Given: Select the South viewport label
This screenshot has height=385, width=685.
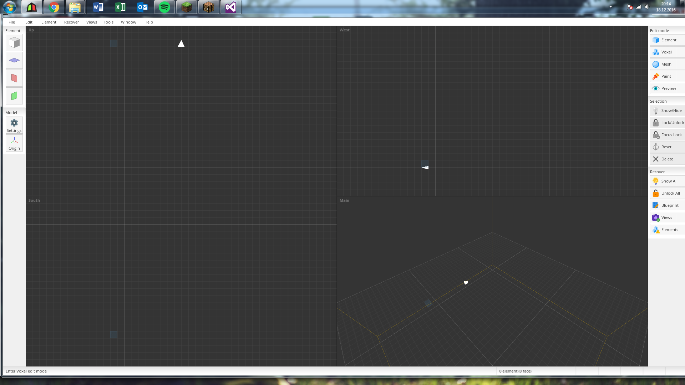Looking at the screenshot, I should [x=34, y=200].
